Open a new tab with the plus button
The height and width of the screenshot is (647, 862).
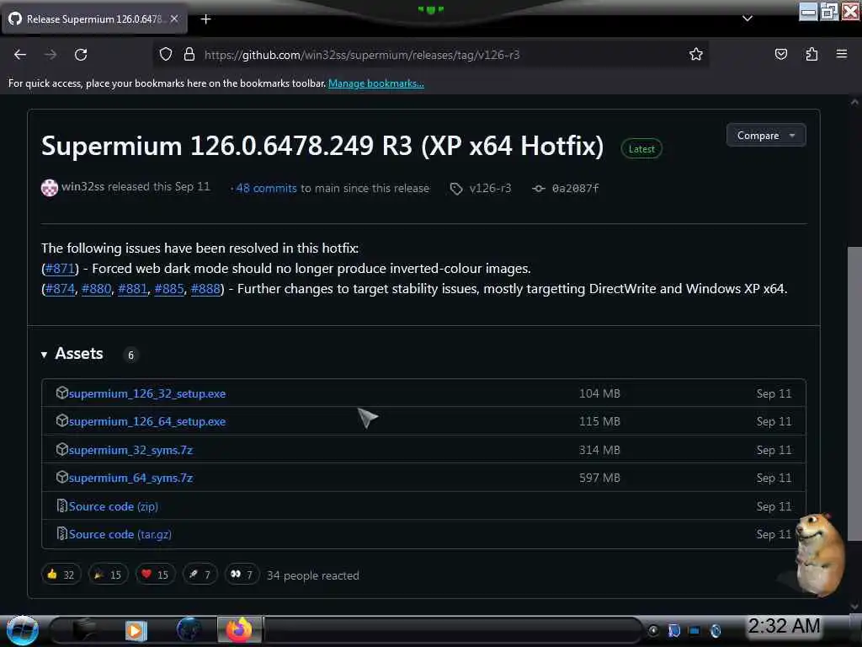pyautogui.click(x=205, y=19)
